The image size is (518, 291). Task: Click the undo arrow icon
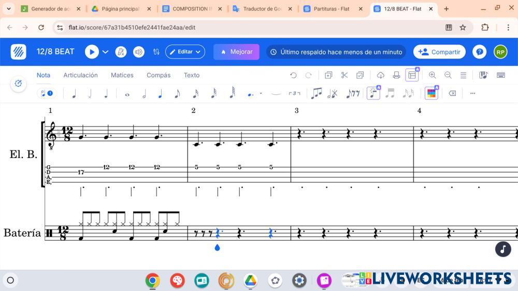[293, 75]
